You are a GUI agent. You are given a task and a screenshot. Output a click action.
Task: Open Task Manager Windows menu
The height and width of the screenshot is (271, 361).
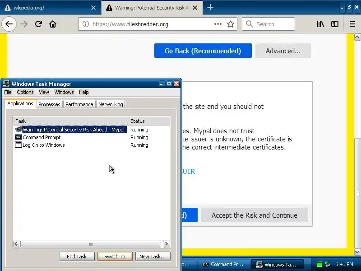coord(64,92)
